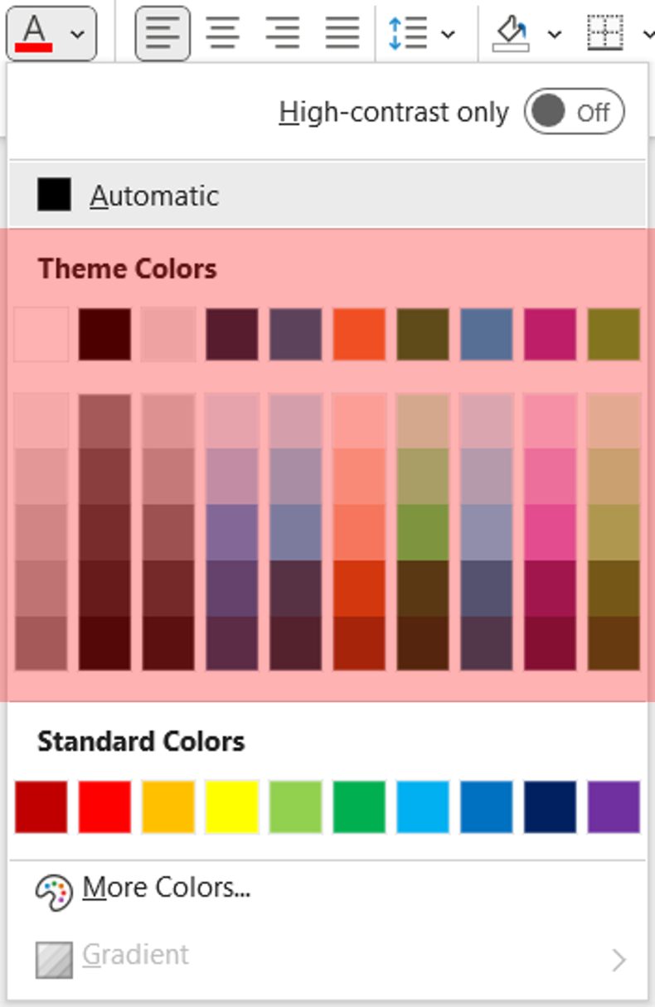Expand the line spacing dropdown arrow
The height and width of the screenshot is (1007, 655).
(449, 34)
